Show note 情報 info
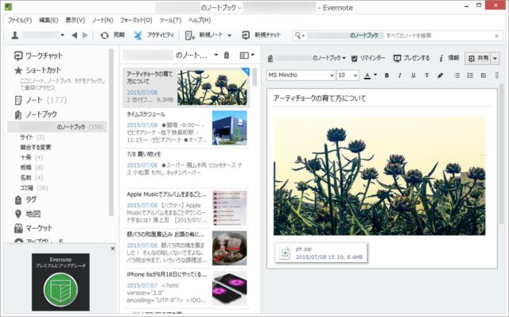The width and height of the screenshot is (509, 317). click(449, 58)
